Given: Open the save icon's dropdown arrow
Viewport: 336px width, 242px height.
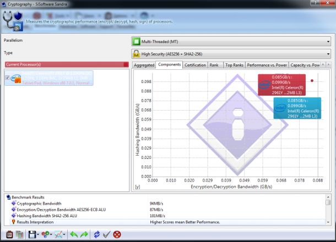Looking at the screenshot, I should (x=38, y=235).
